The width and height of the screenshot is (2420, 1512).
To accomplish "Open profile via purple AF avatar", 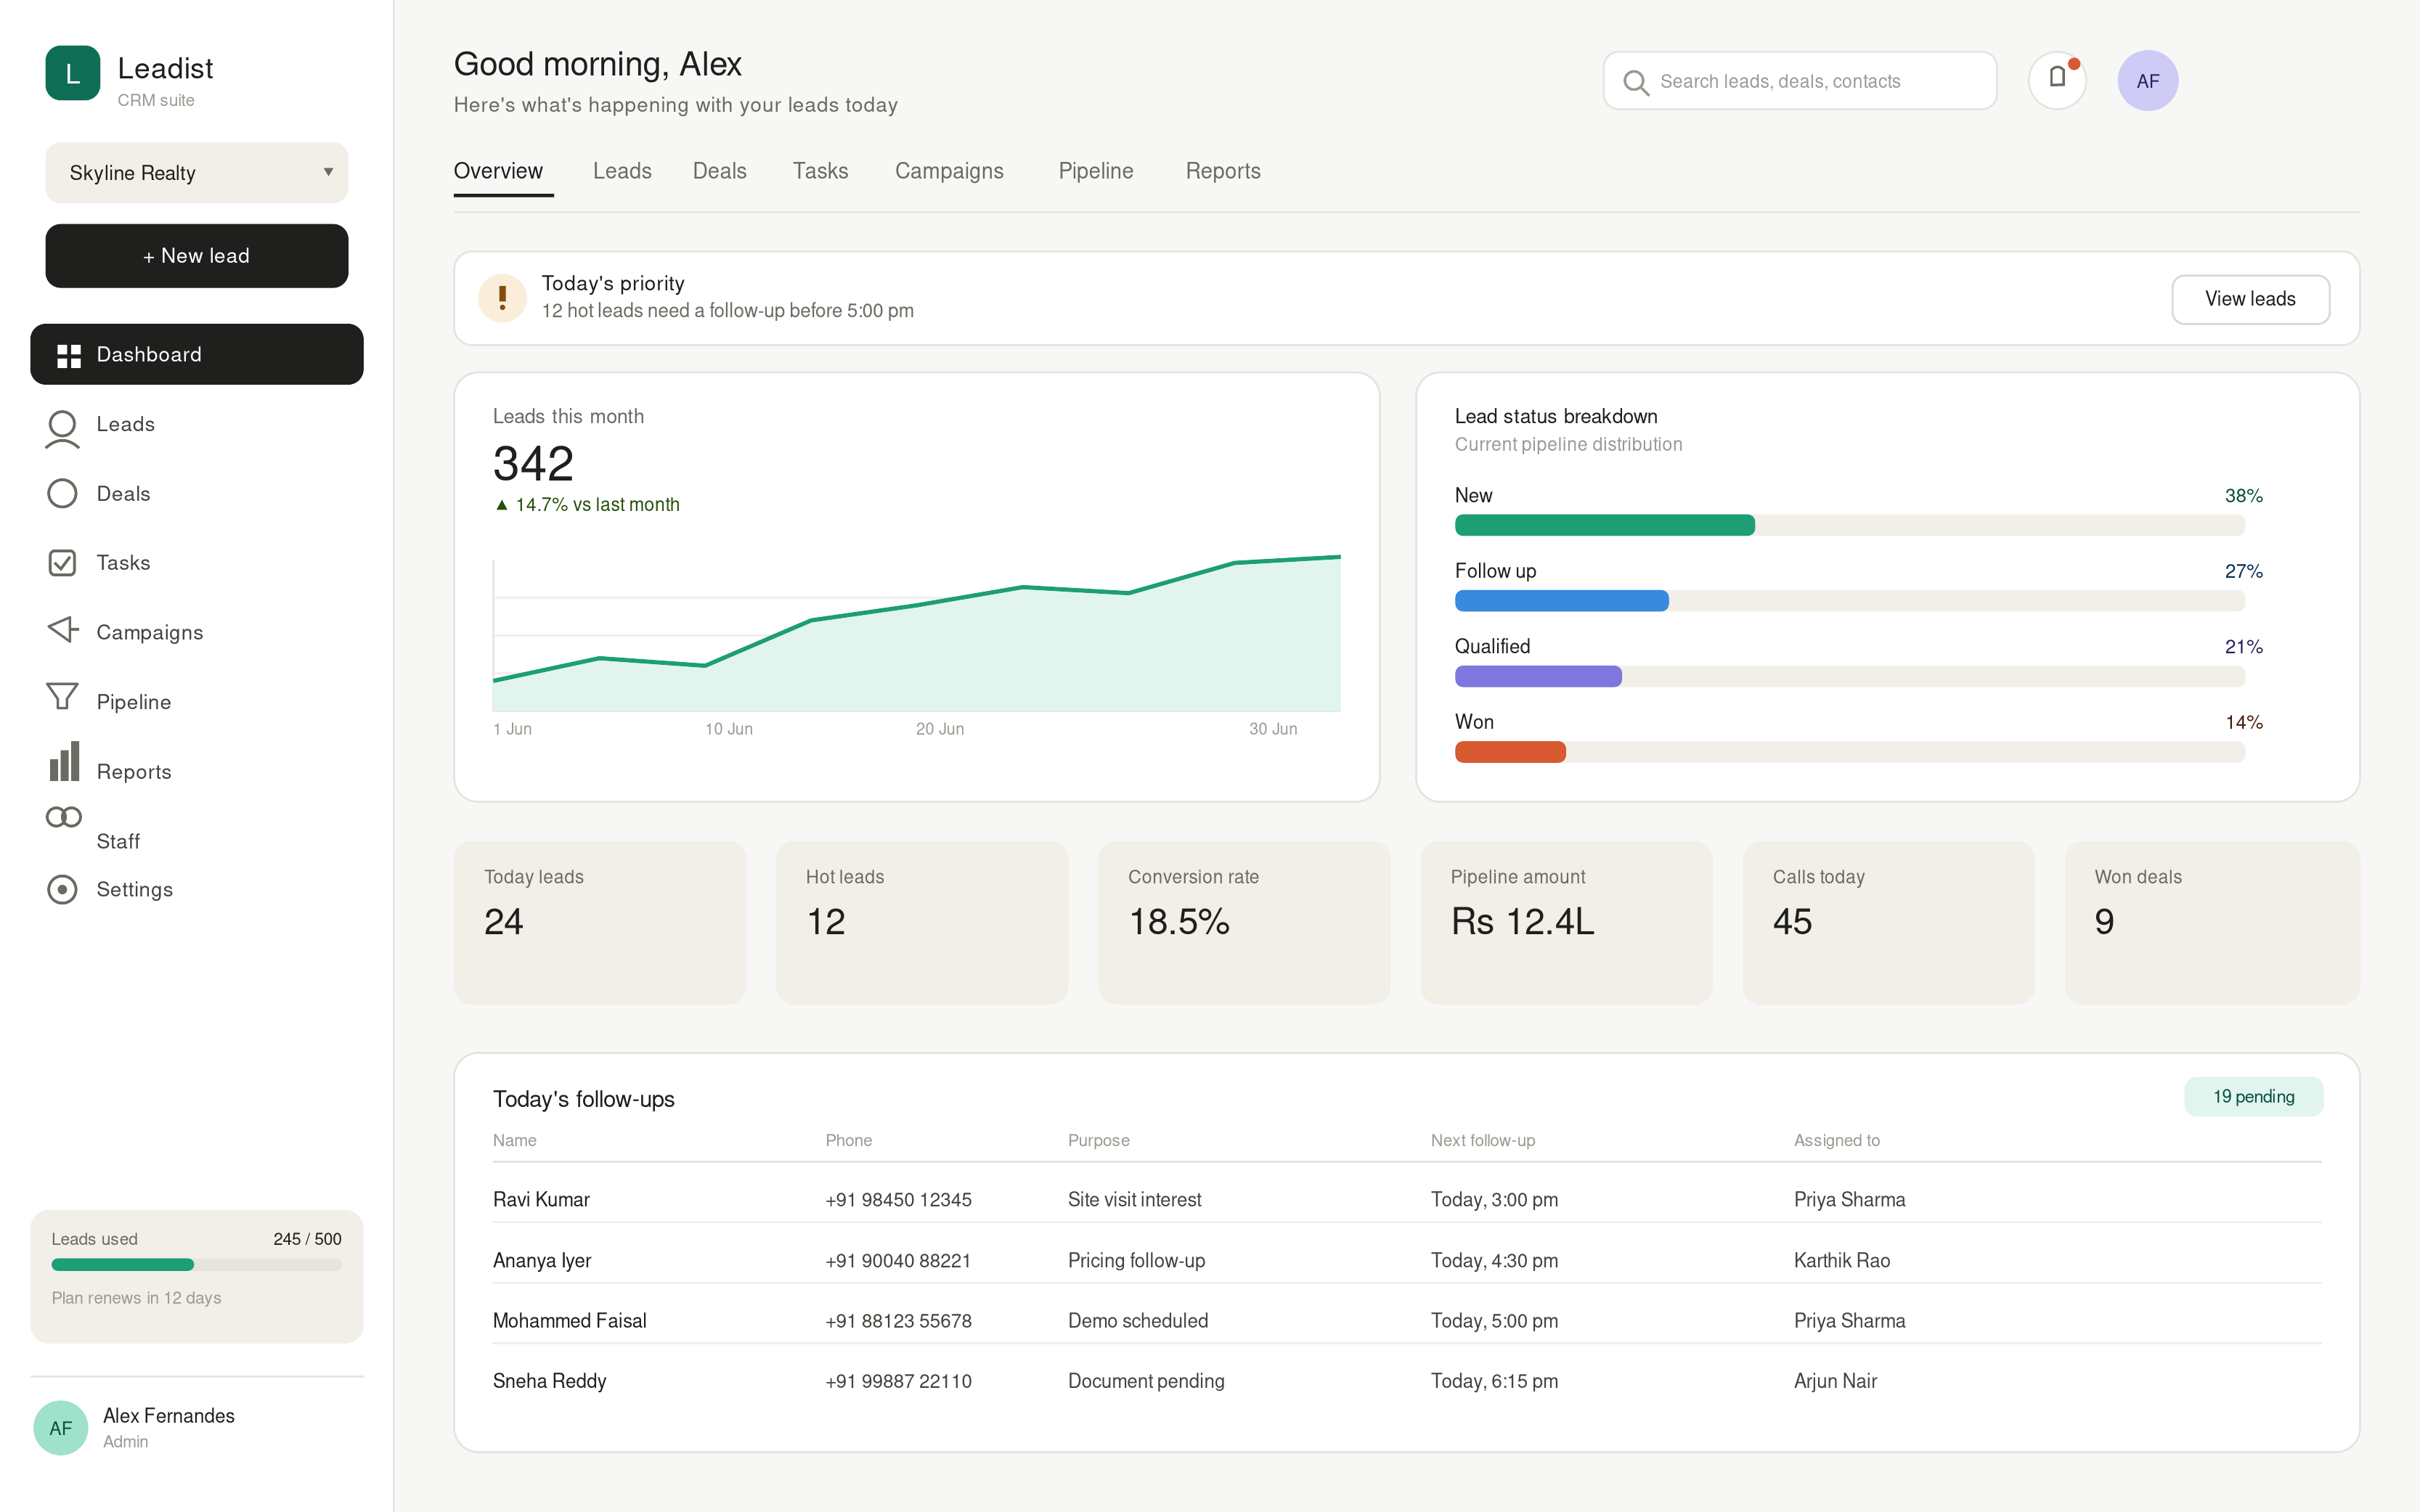I will pos(2148,80).
